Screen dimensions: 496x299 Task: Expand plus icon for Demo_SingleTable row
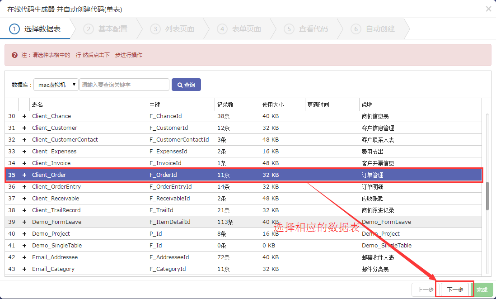[24, 246]
